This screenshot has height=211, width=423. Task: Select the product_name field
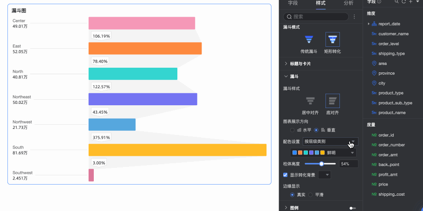pyautogui.click(x=392, y=113)
